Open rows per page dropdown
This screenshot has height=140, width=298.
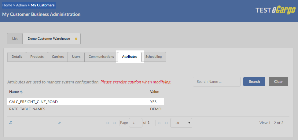(181, 123)
